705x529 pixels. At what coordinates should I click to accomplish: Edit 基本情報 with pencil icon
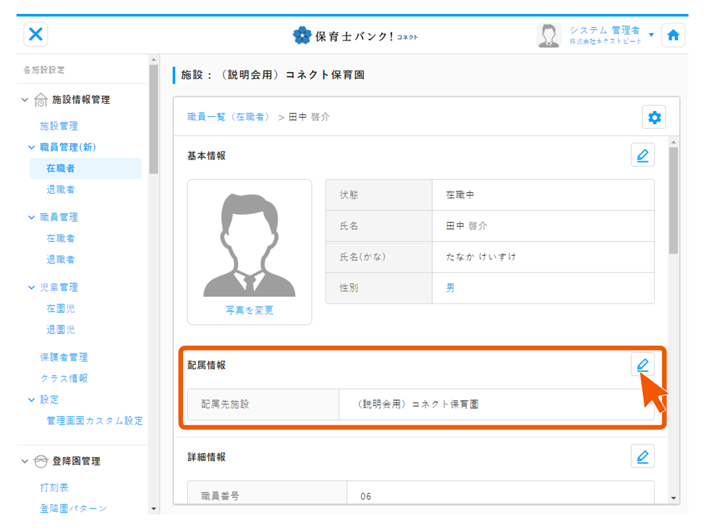point(642,155)
